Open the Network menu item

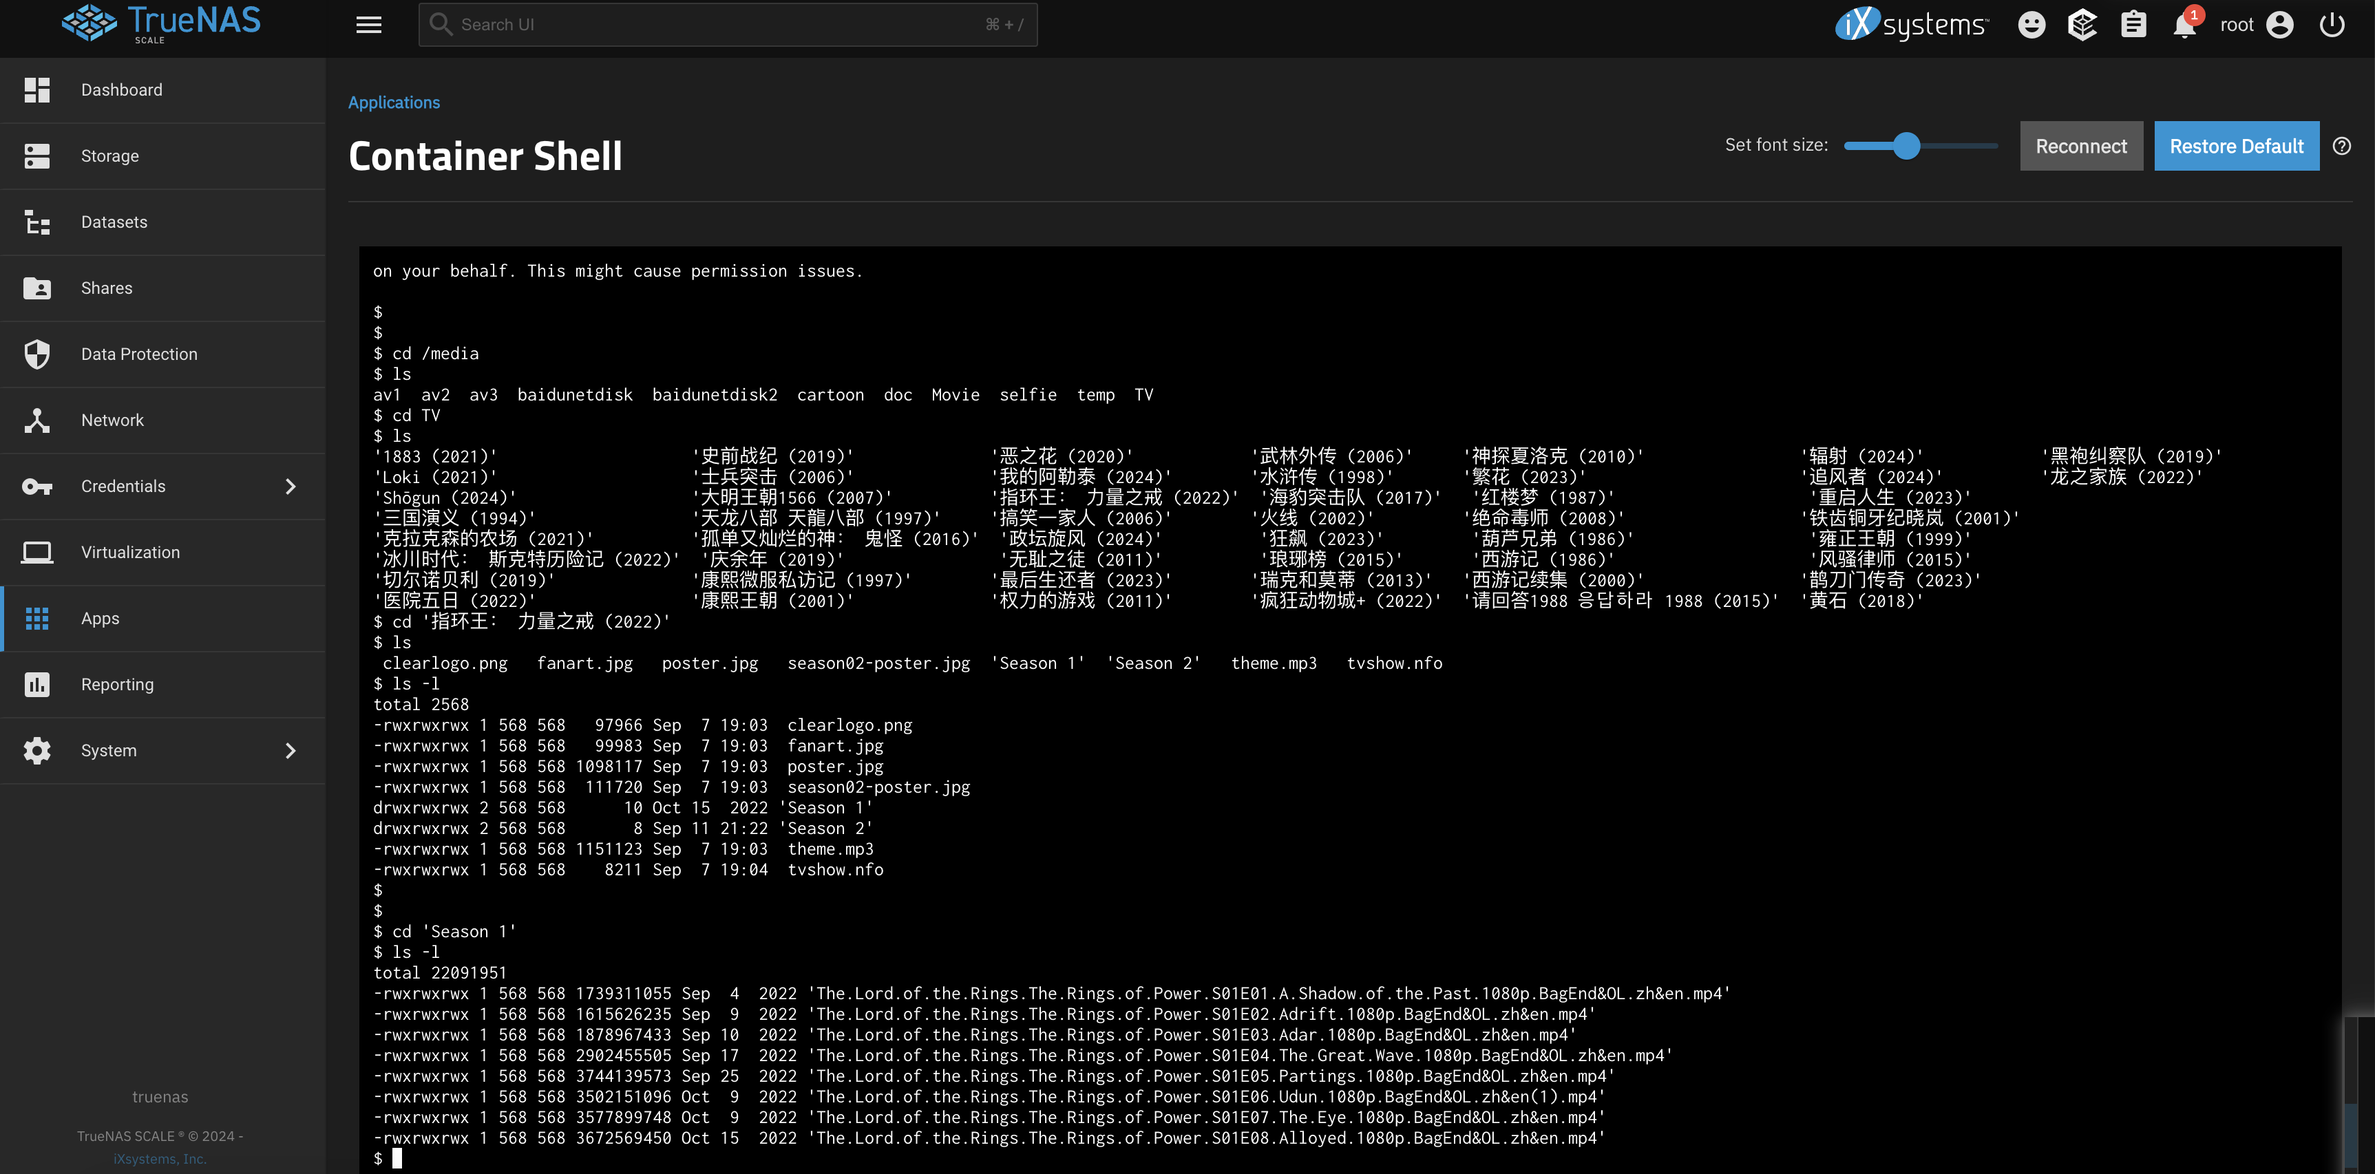(x=112, y=420)
